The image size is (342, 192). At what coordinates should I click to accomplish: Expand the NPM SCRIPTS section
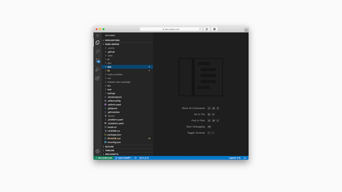pyautogui.click(x=127, y=154)
